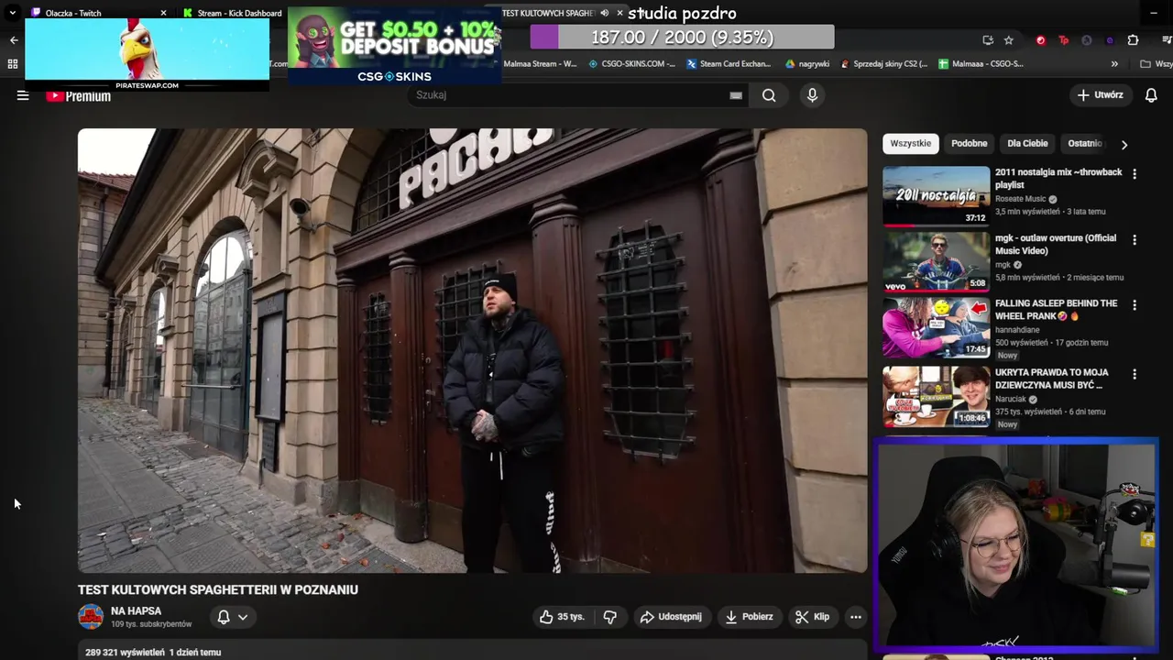Click install app icon in address bar
The image size is (1173, 660).
pos(988,40)
